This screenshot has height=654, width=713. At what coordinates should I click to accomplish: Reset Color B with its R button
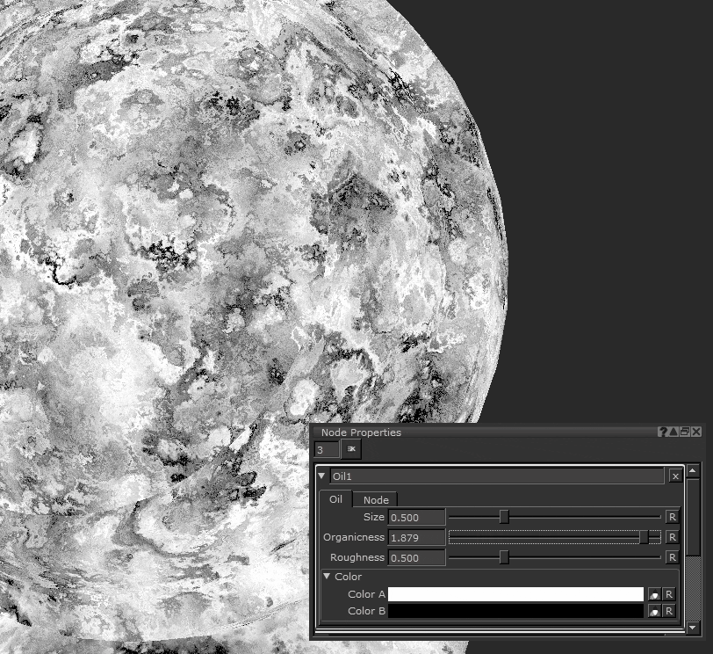click(669, 611)
